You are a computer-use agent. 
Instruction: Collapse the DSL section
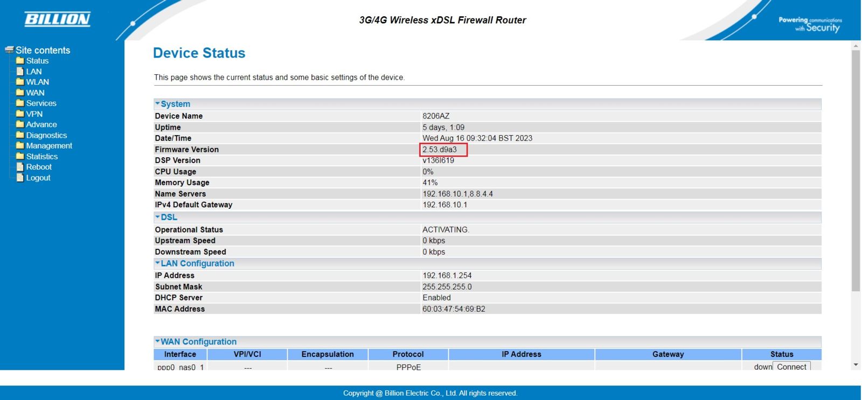157,217
